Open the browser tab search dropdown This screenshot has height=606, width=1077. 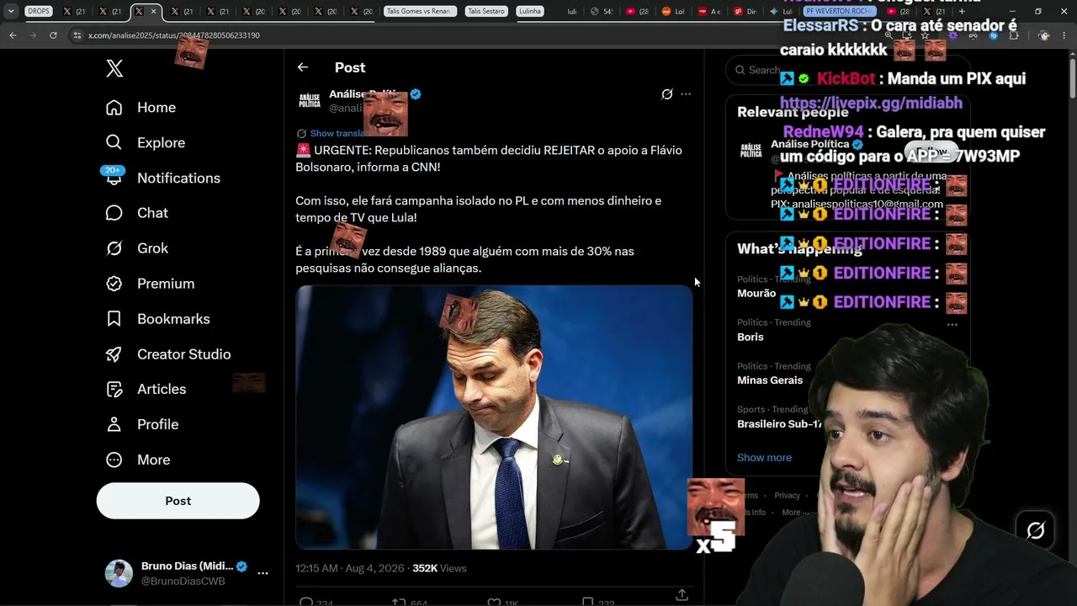coord(11,12)
